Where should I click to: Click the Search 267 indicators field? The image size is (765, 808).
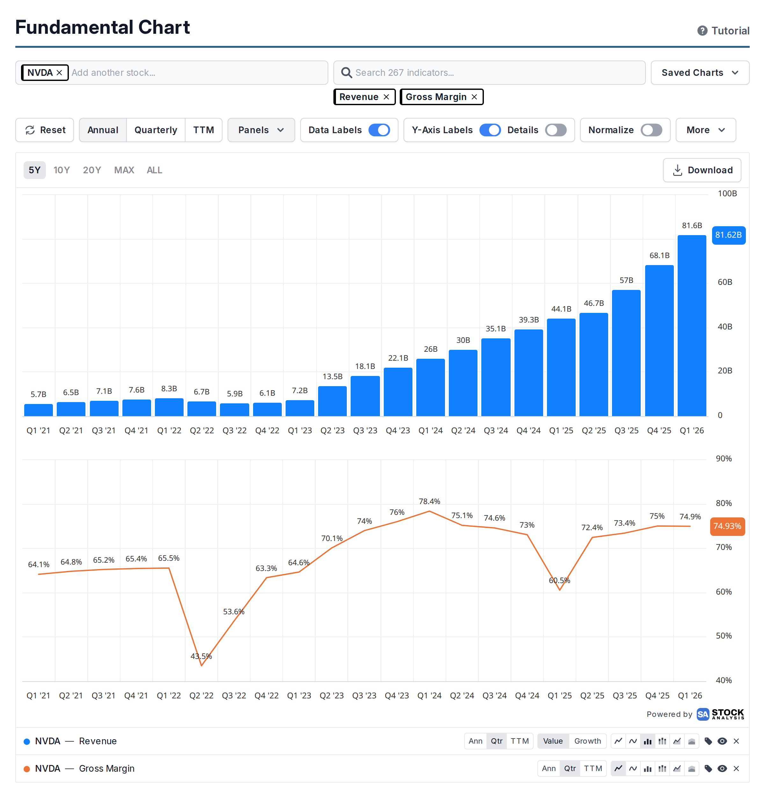489,73
